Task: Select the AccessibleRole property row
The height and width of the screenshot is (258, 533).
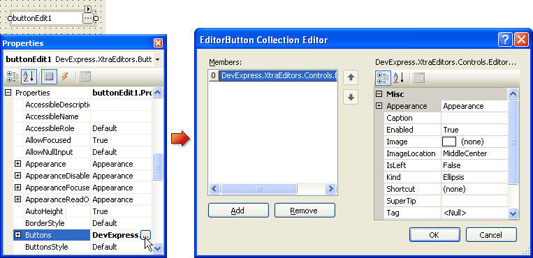Action: [82, 128]
